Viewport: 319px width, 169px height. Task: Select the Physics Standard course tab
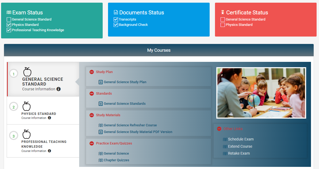coord(43,110)
